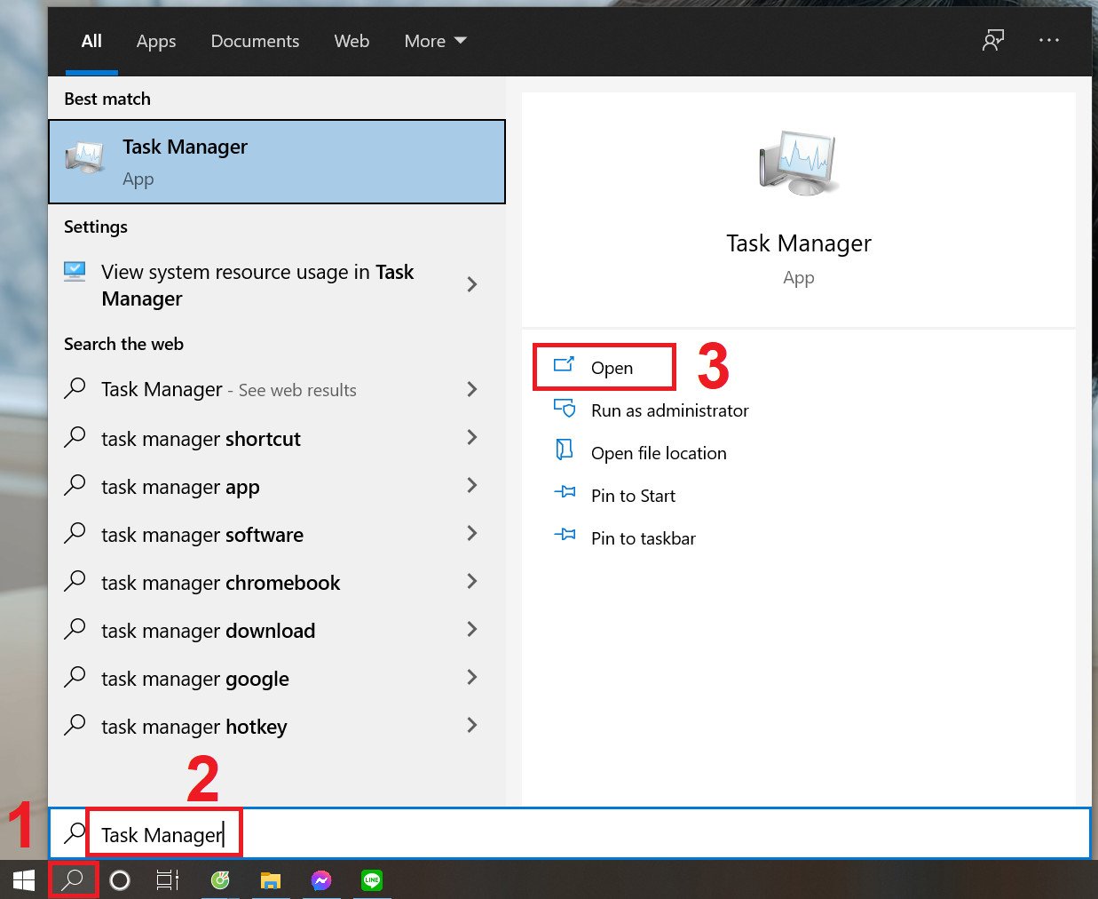The height and width of the screenshot is (899, 1098).
Task: Open File Explorer from the taskbar
Action: pyautogui.click(x=270, y=880)
